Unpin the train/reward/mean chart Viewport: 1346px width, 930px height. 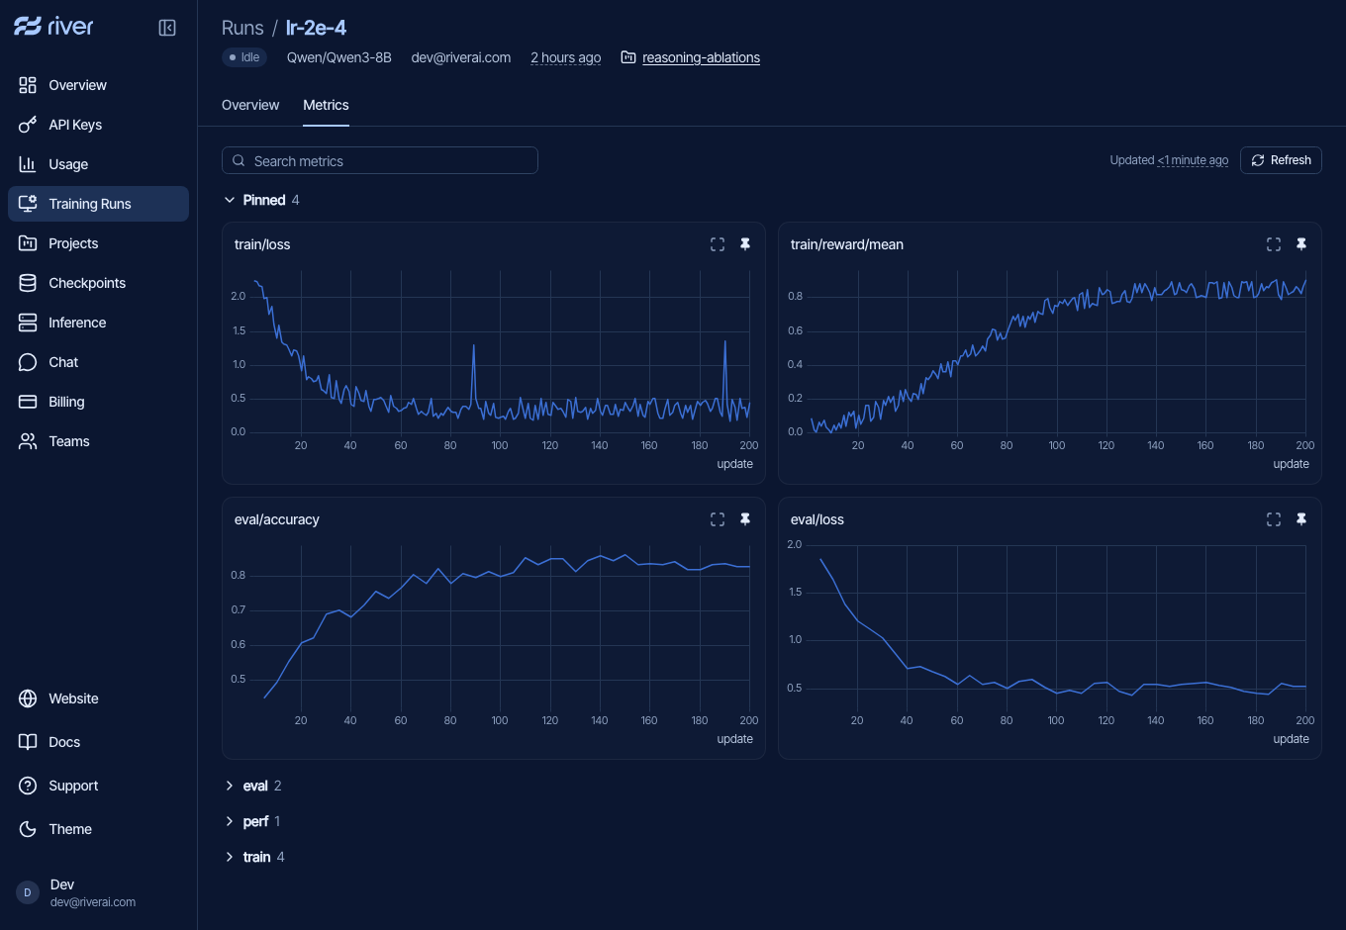click(x=1301, y=244)
